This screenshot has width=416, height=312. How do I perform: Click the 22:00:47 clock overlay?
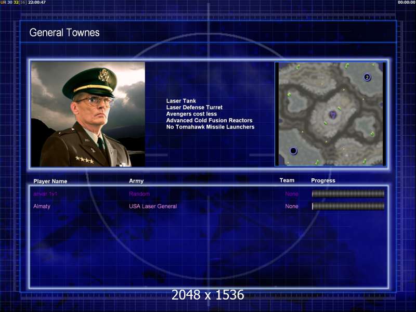[37, 3]
